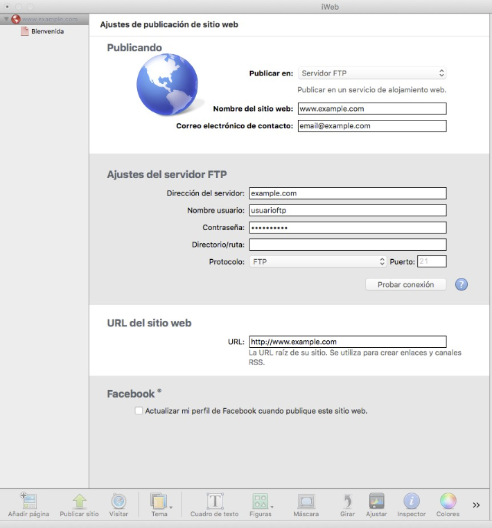Open the Colores color wheel

pos(448,501)
